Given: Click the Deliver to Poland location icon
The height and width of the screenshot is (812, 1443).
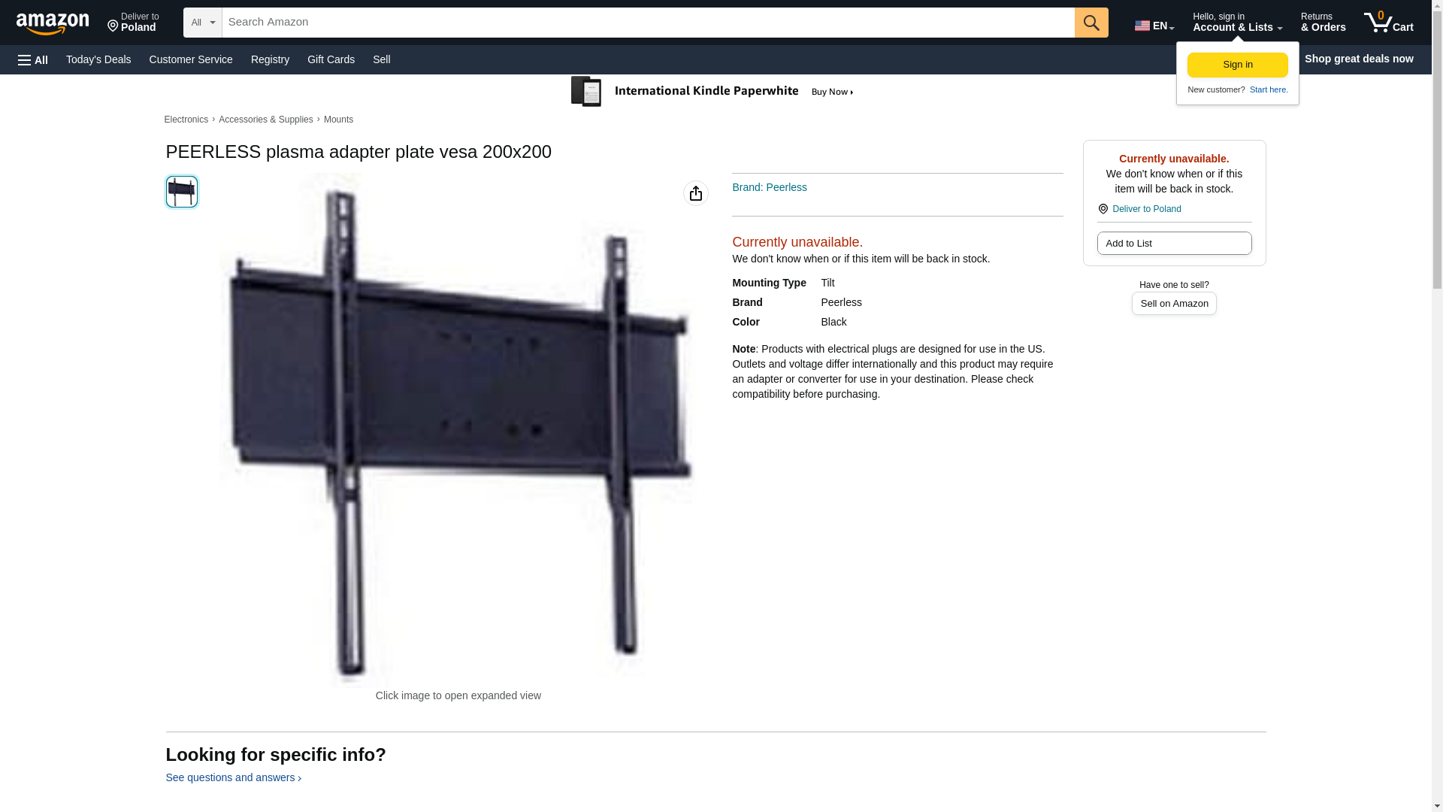Looking at the screenshot, I should click(x=113, y=26).
